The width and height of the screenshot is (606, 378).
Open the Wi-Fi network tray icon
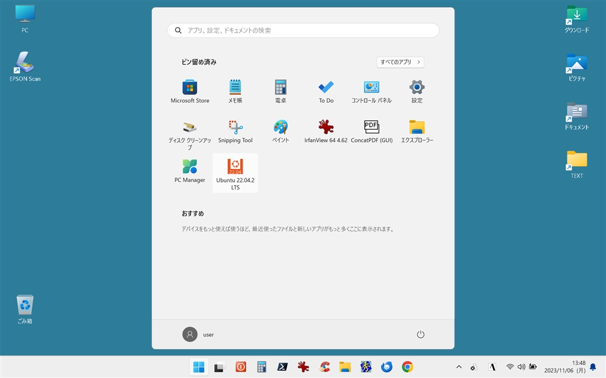[510, 367]
